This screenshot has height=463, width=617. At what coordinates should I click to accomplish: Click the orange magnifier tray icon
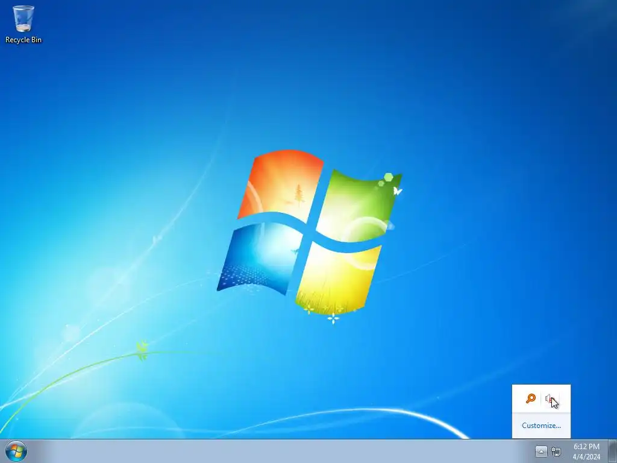pos(531,399)
